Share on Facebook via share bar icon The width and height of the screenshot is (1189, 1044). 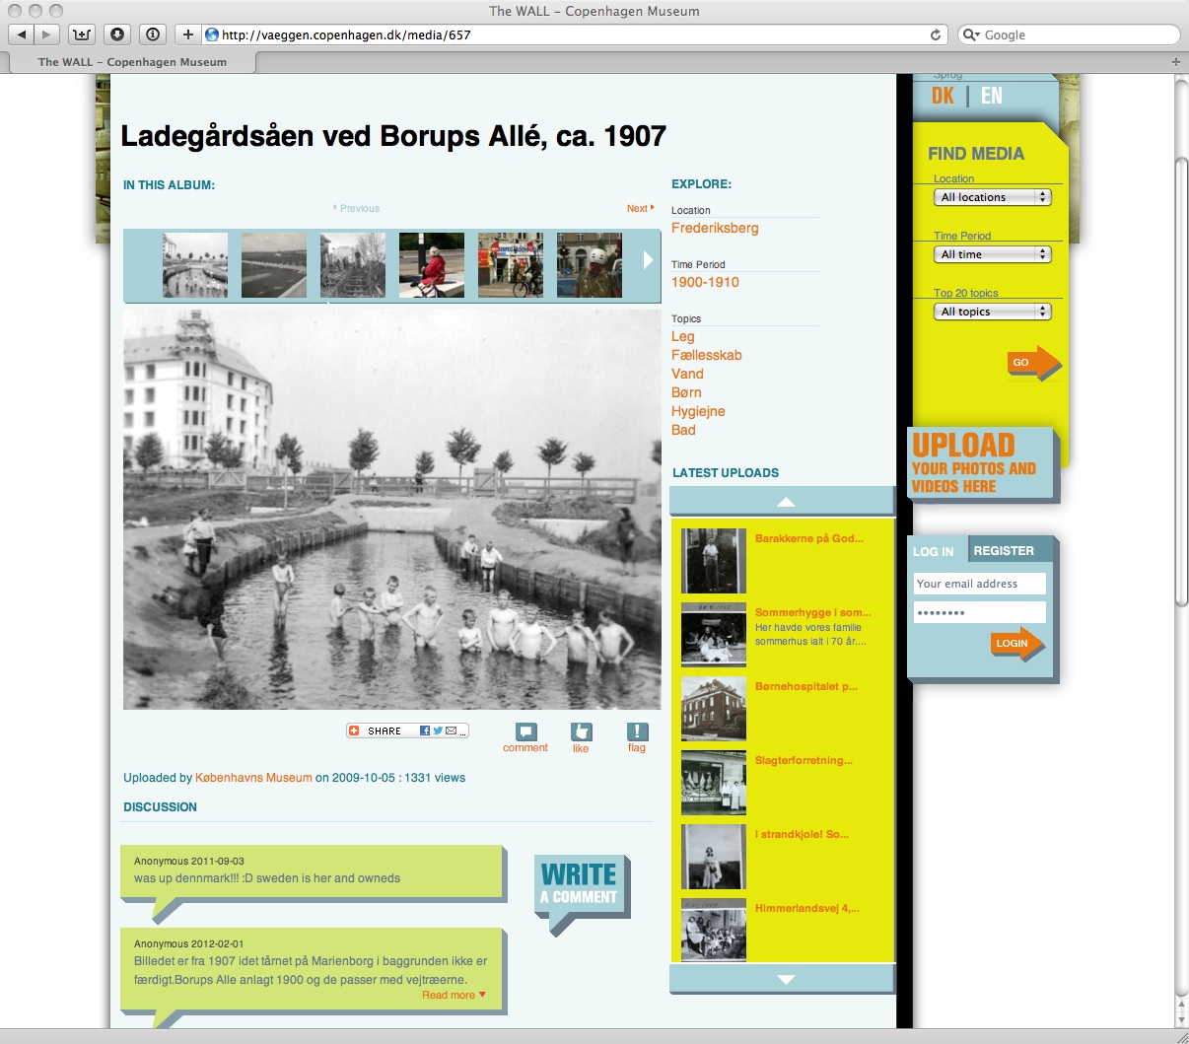pyautogui.click(x=425, y=731)
